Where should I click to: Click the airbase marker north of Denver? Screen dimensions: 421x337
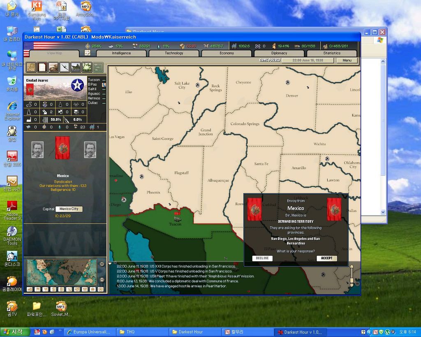(287, 82)
